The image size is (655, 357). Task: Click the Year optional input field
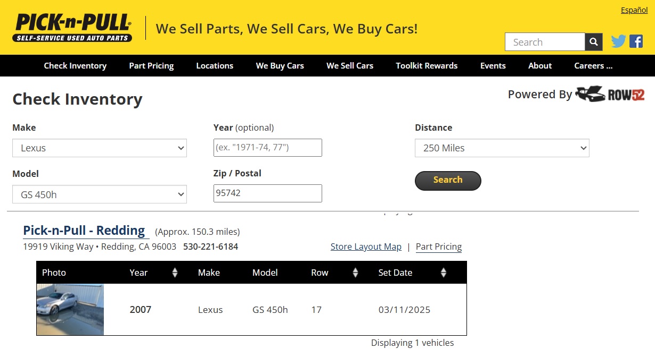click(x=267, y=148)
